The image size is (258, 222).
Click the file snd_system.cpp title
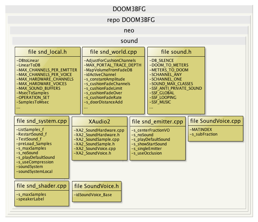(x=42, y=121)
